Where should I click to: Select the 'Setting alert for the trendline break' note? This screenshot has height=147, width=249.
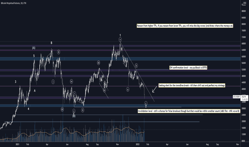coord(192,86)
